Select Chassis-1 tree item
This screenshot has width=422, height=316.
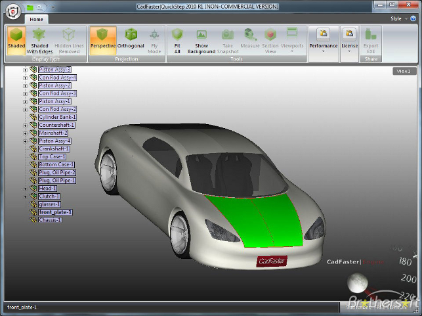(x=50, y=220)
